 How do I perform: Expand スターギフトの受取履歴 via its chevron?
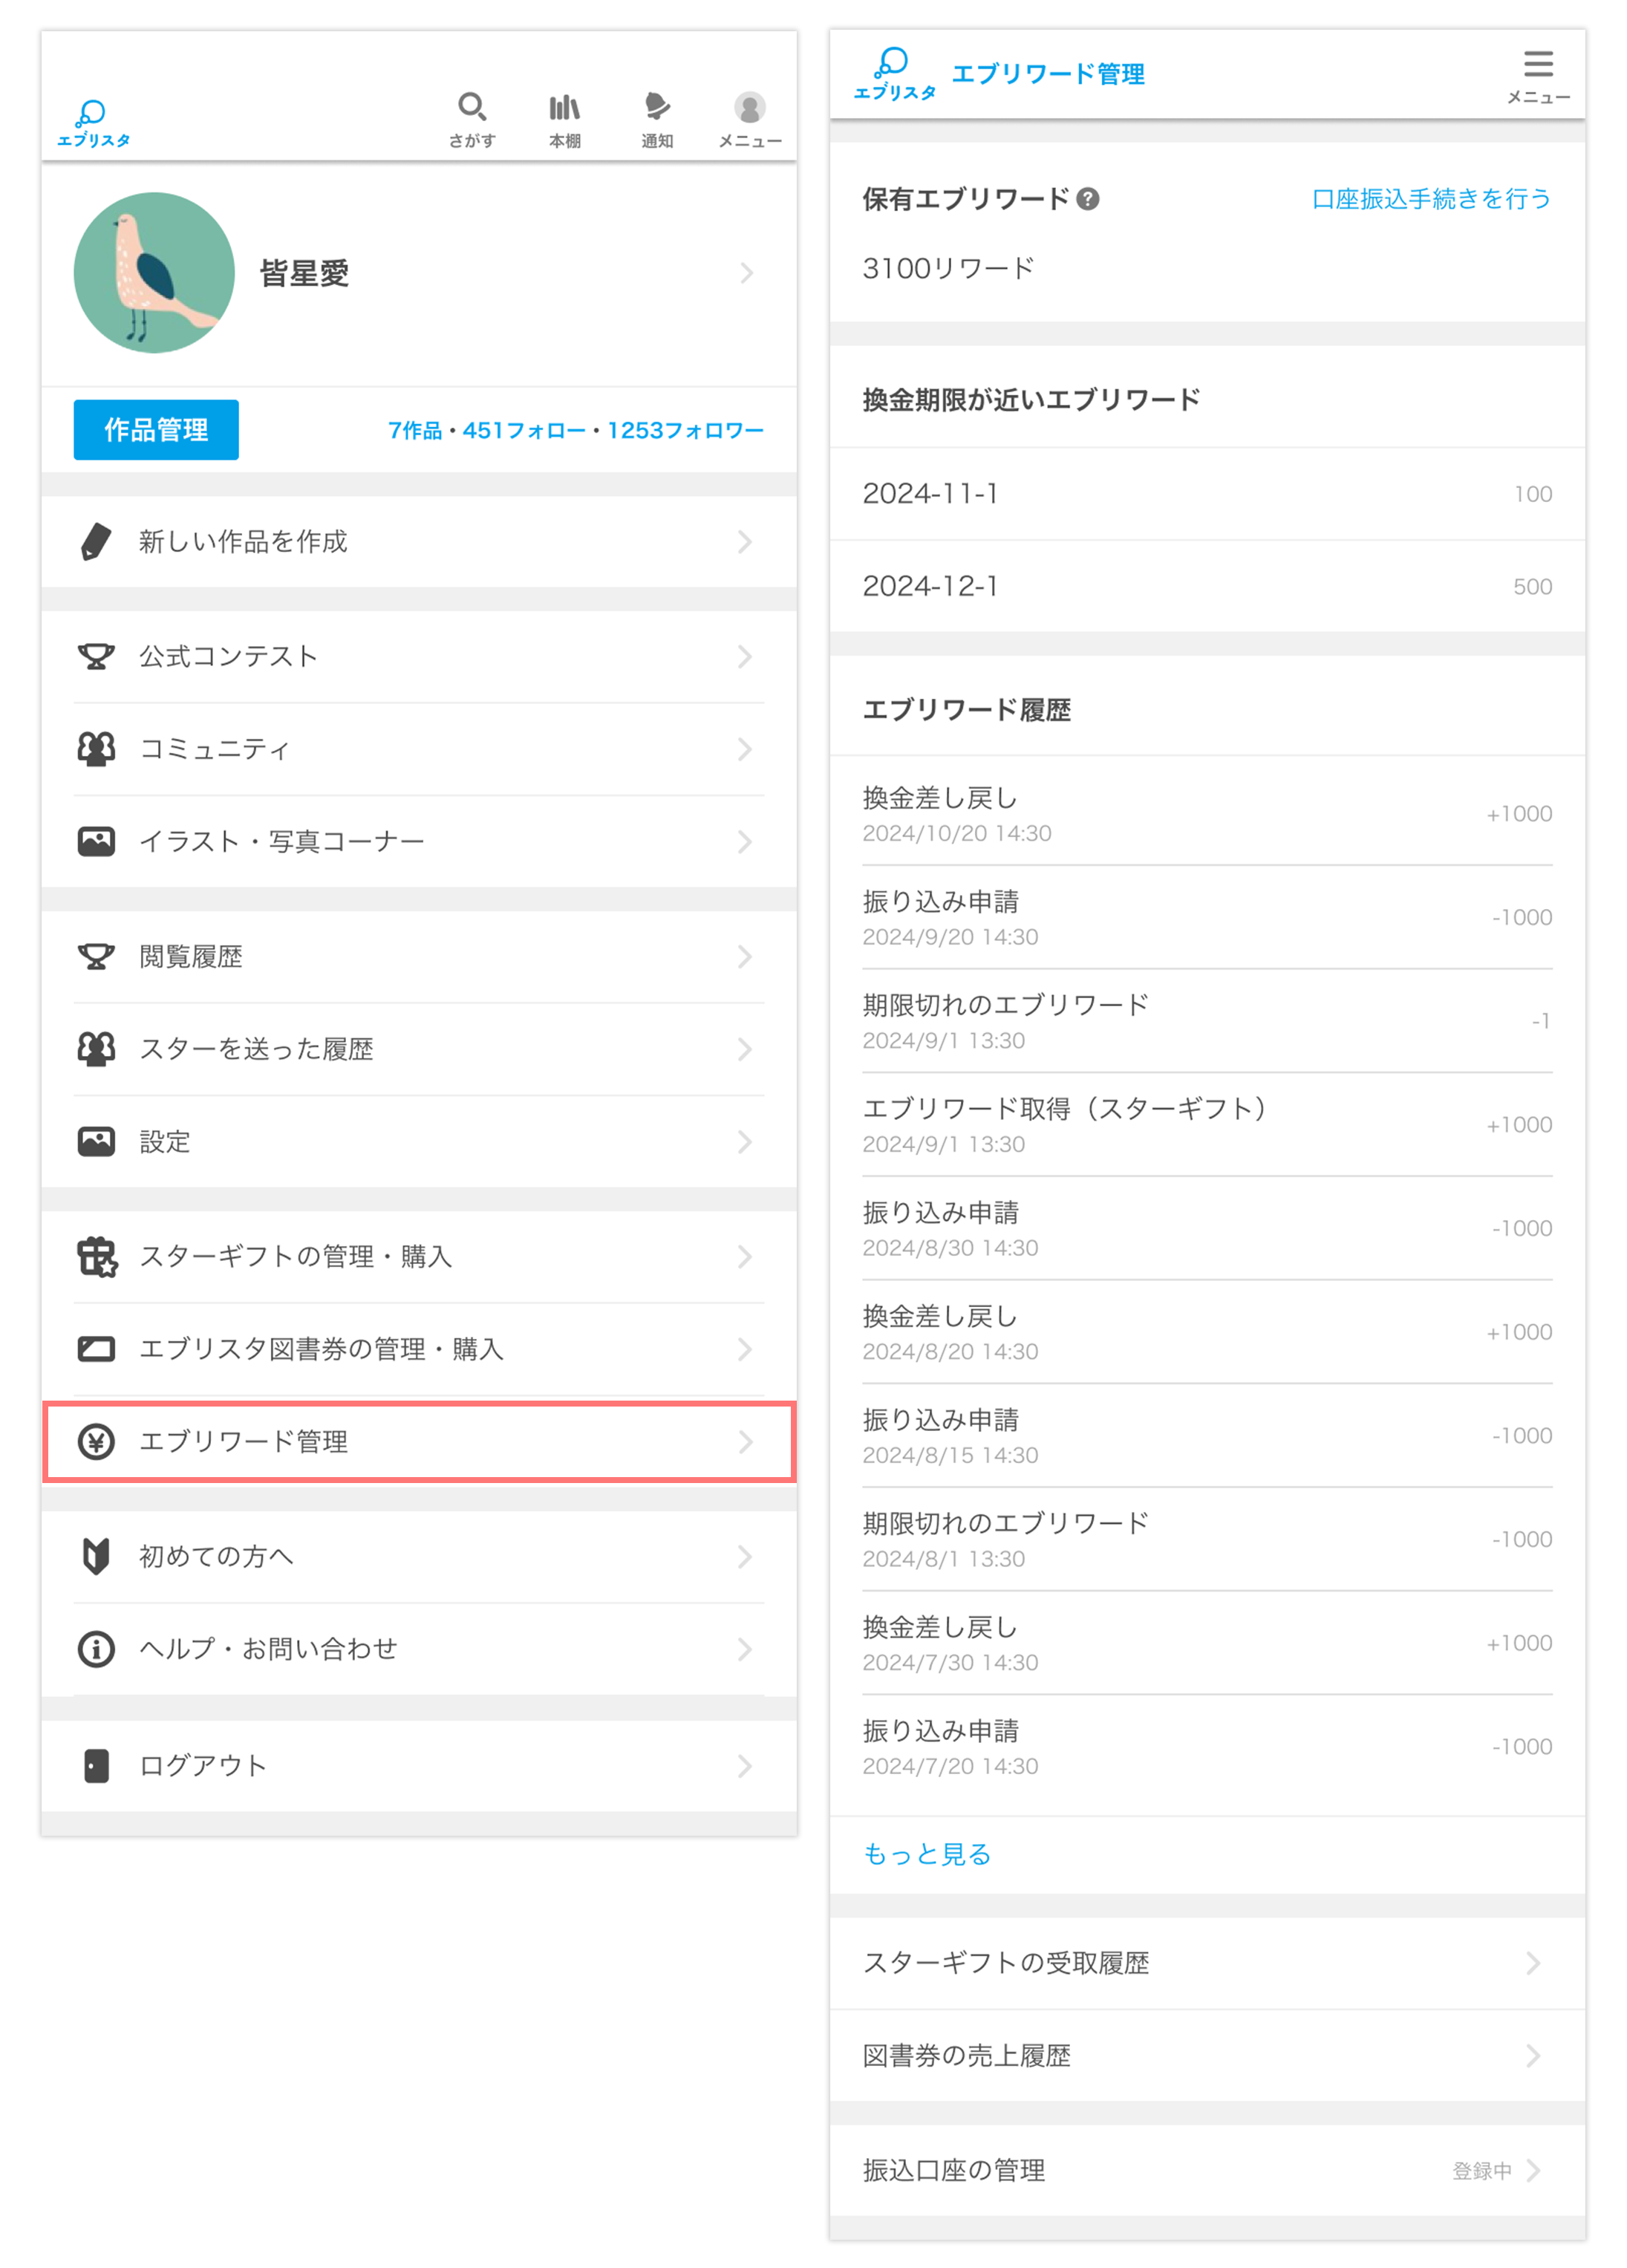click(1533, 1962)
